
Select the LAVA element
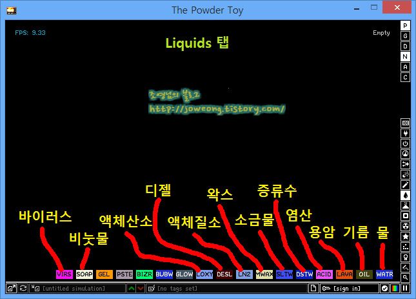click(344, 274)
